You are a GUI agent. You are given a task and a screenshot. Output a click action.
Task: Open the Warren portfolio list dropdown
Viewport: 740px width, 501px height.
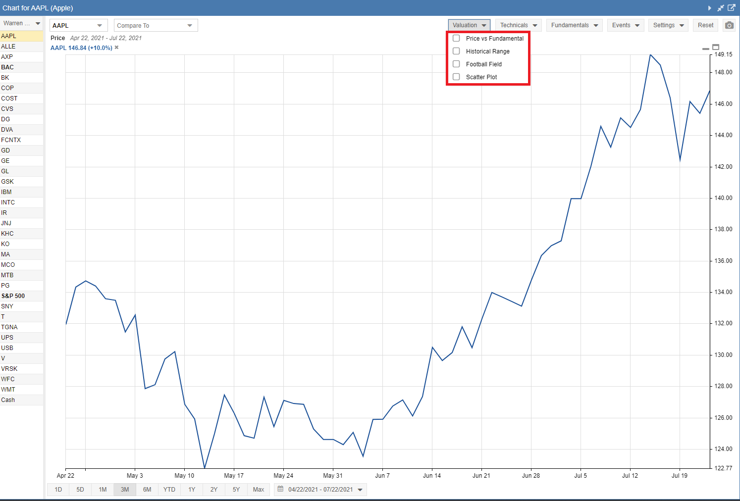(x=22, y=23)
